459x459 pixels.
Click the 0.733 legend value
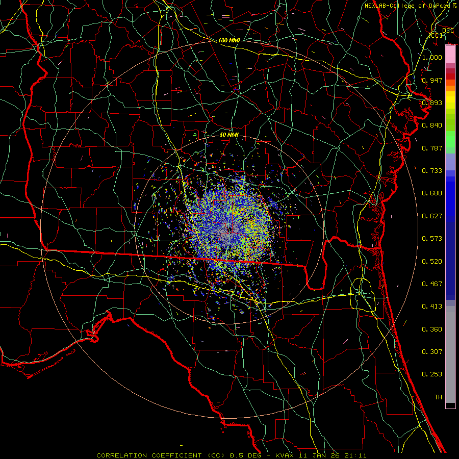[432, 171]
